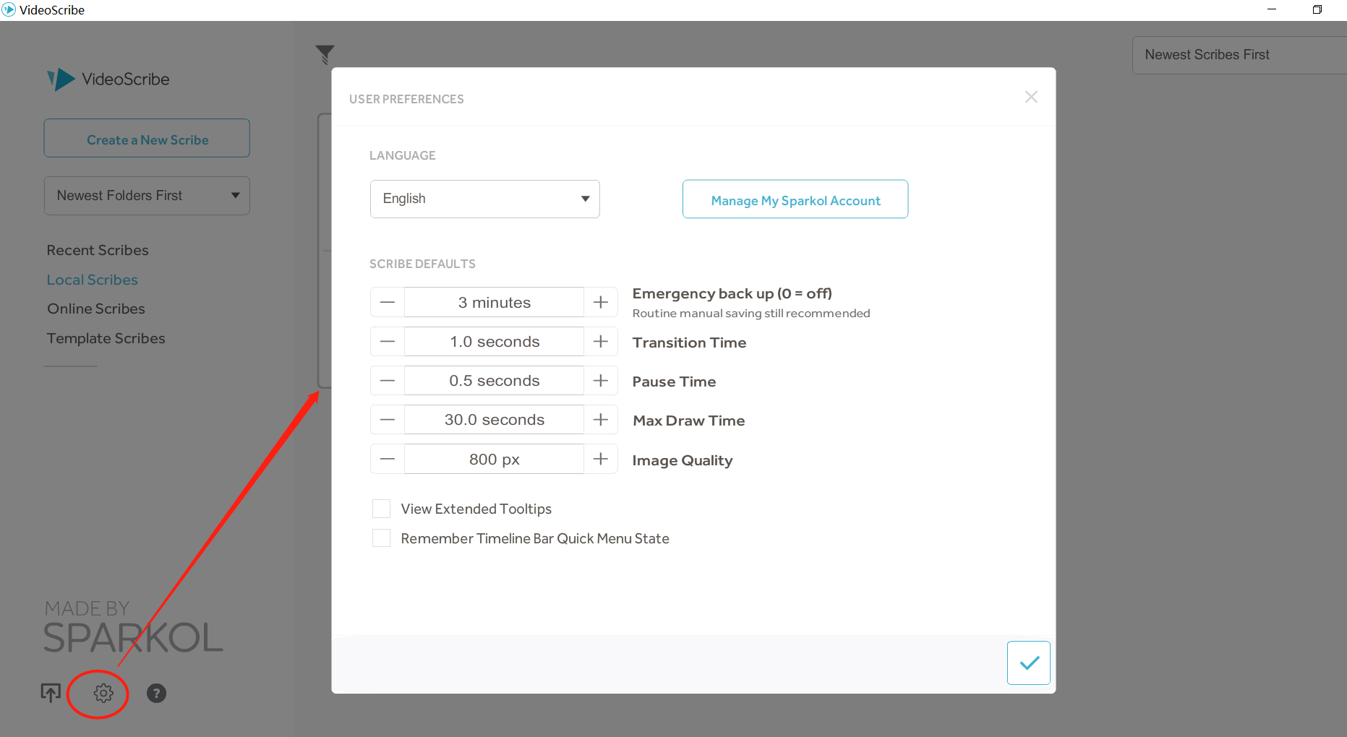This screenshot has height=737, width=1347.
Task: Click the import scribe icon
Action: (x=51, y=694)
